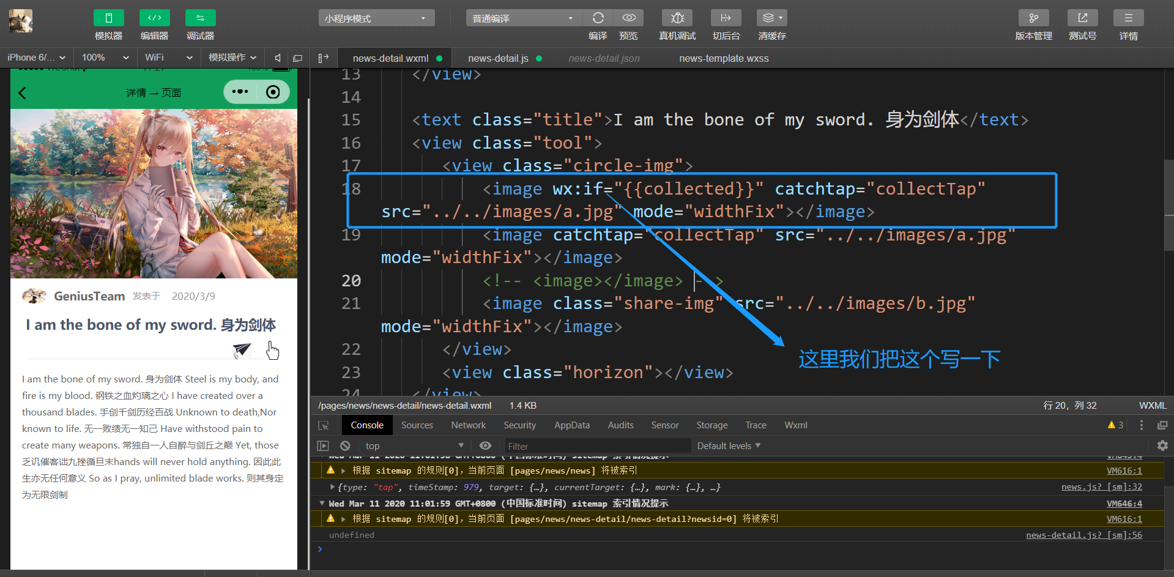Open the Audits tab
The width and height of the screenshot is (1174, 577).
(x=620, y=425)
